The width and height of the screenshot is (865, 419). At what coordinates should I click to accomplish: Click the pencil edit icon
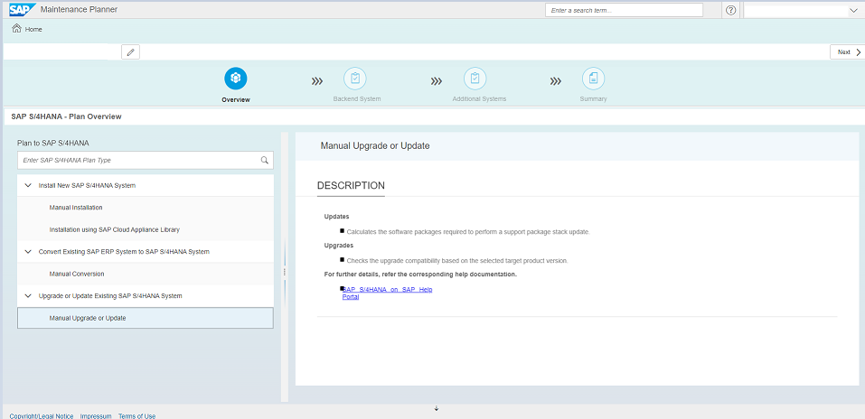[x=131, y=51]
